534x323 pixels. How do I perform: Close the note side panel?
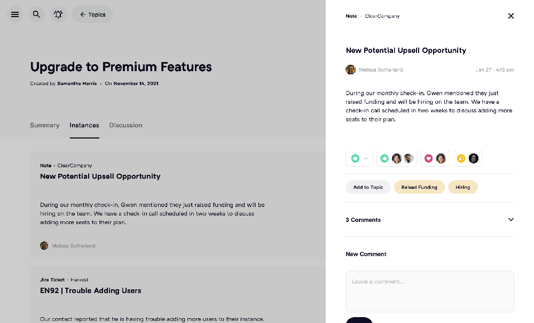[x=511, y=16]
